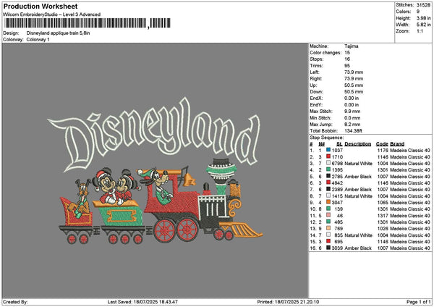
Task: Select the Max Stitch value '9.9 mm'
Action: tap(352, 112)
